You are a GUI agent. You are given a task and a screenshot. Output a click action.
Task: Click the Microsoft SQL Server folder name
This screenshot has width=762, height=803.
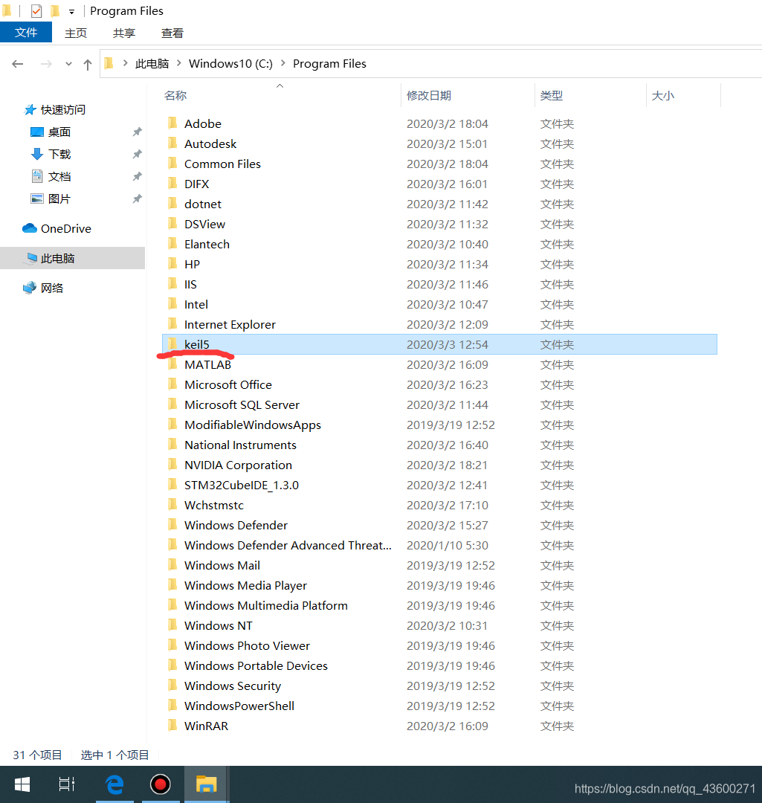point(242,404)
